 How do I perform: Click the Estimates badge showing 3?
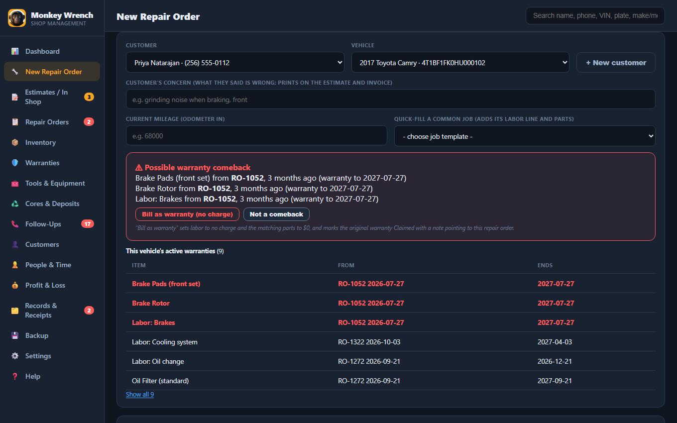89,97
